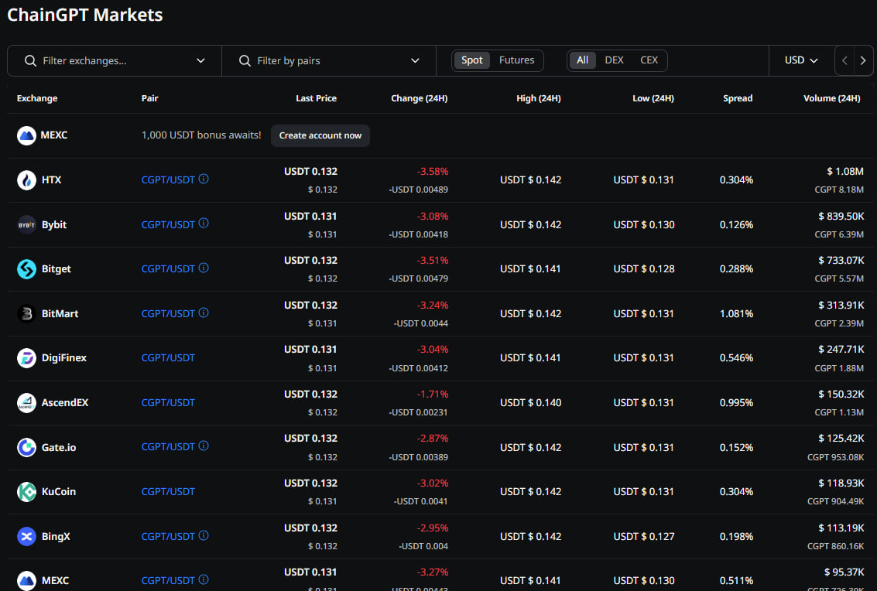Screen dimensions: 877x591
Task: Select the Spot market toggle
Action: pyautogui.click(x=471, y=60)
